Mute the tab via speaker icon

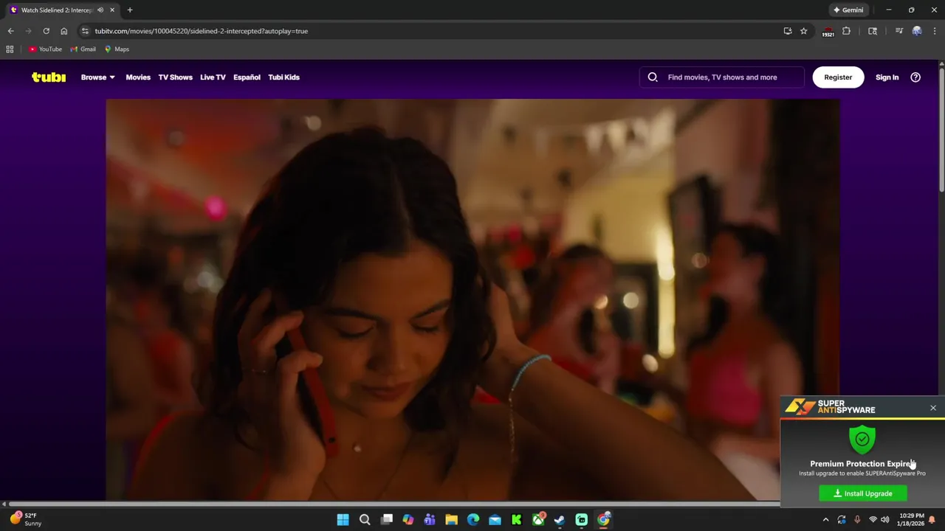(x=100, y=10)
